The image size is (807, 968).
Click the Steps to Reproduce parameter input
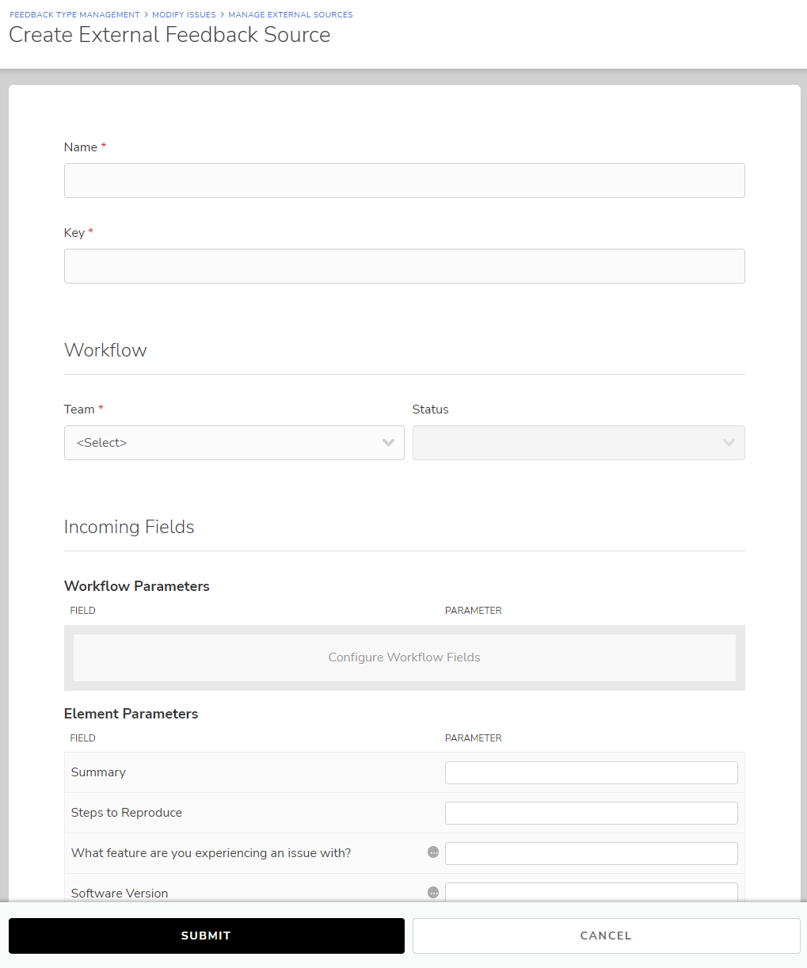coord(591,813)
